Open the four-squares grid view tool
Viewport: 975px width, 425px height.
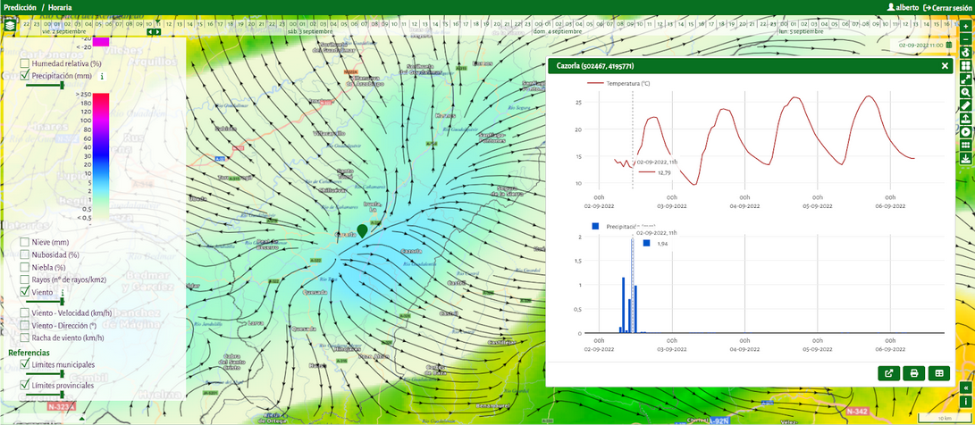[x=966, y=66]
